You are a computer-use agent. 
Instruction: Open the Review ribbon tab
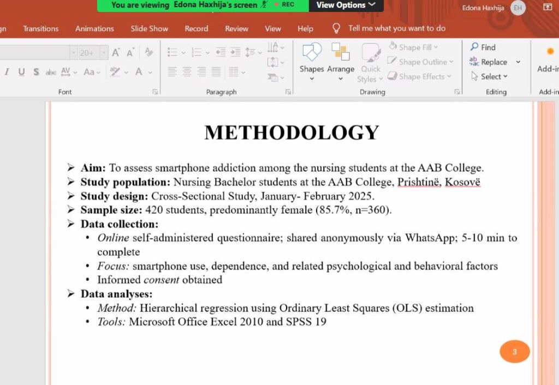coord(236,28)
